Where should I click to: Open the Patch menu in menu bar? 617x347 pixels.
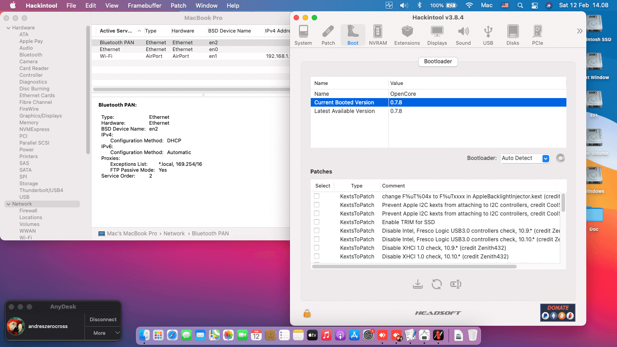point(178,5)
